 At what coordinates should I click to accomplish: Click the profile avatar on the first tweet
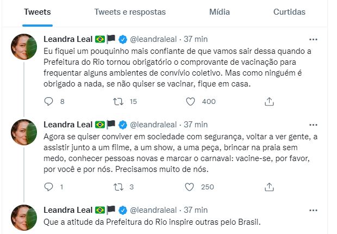click(24, 46)
